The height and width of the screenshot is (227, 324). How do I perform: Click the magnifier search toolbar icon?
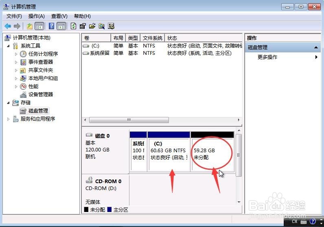pyautogui.click(x=101, y=26)
